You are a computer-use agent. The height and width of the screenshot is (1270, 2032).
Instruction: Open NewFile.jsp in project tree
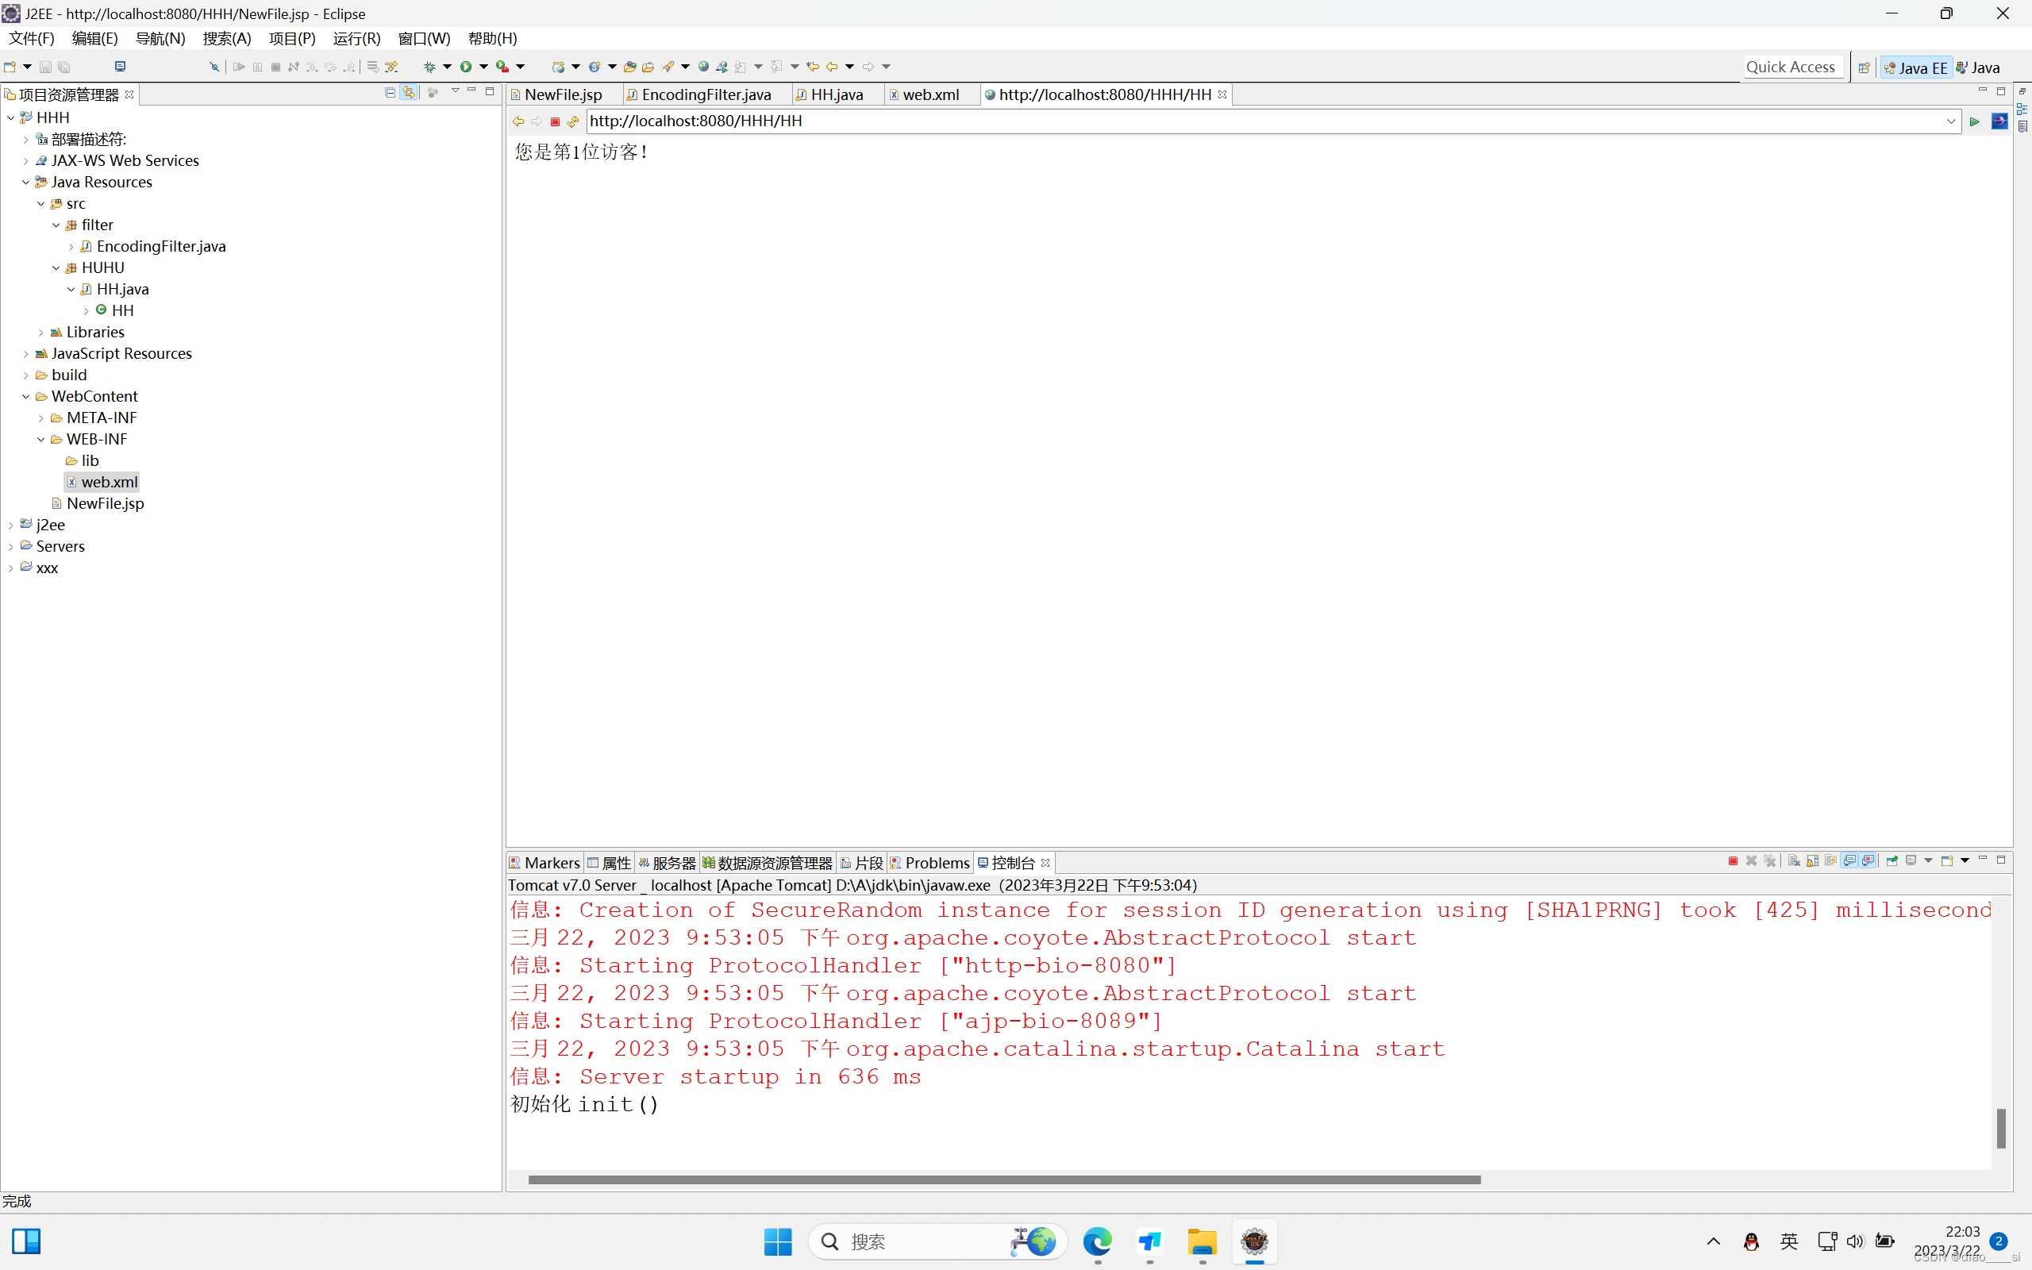[105, 503]
